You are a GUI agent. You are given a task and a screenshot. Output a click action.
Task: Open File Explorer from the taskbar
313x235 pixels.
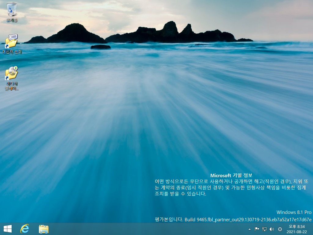pos(43,229)
